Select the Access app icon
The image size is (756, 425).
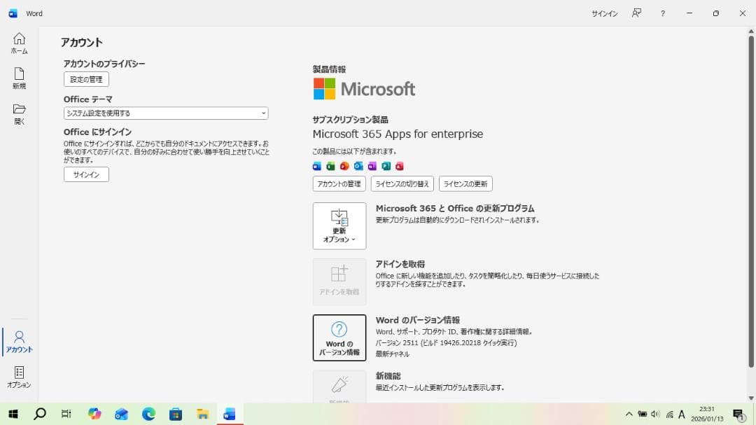400,166
